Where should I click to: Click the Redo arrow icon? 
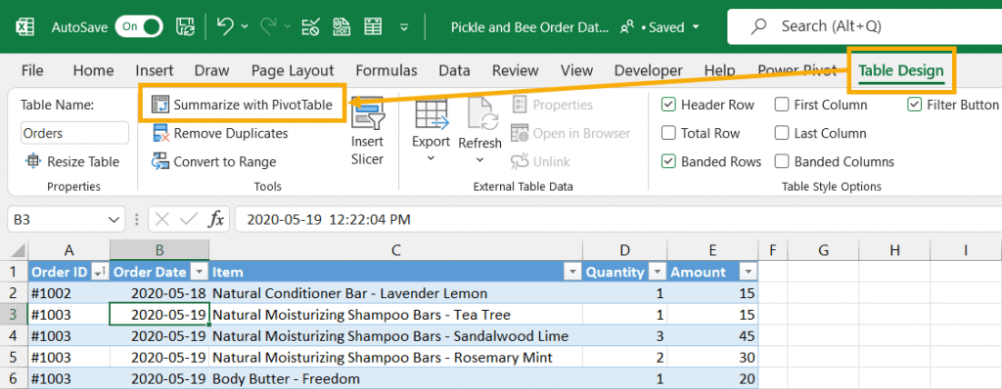point(269,26)
